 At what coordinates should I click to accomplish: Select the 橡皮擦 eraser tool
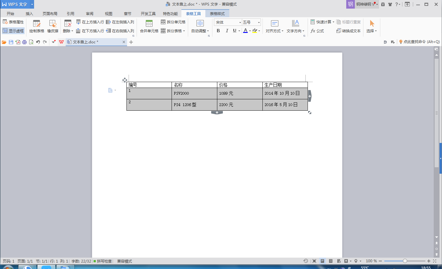[53, 26]
